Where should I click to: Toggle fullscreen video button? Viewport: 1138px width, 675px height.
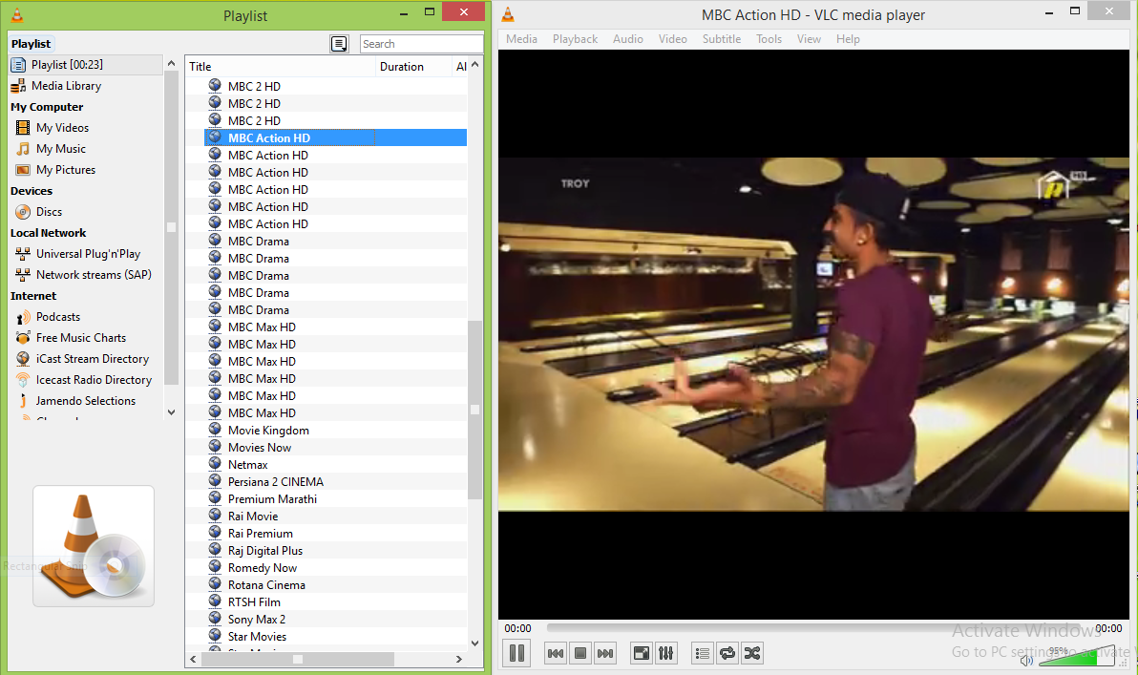pyautogui.click(x=642, y=653)
